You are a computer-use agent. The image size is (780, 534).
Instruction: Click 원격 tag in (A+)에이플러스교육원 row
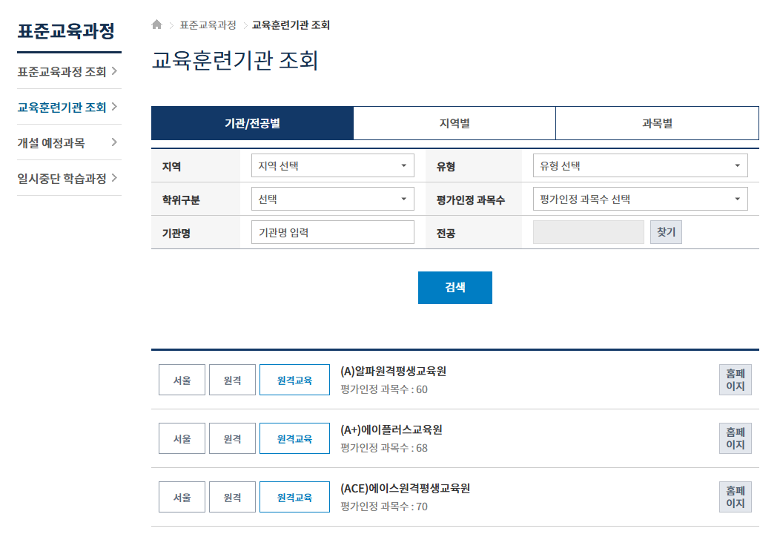232,438
